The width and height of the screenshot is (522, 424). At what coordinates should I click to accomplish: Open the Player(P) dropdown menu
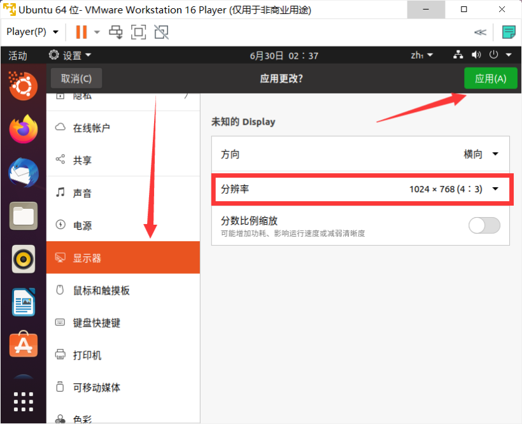(x=32, y=32)
